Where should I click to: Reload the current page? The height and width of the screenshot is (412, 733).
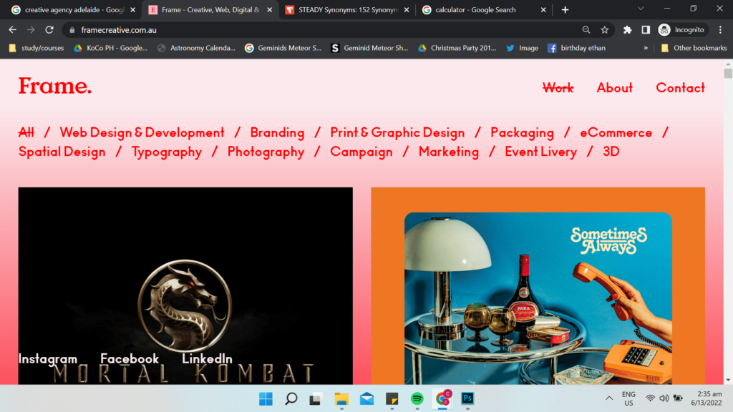point(49,30)
